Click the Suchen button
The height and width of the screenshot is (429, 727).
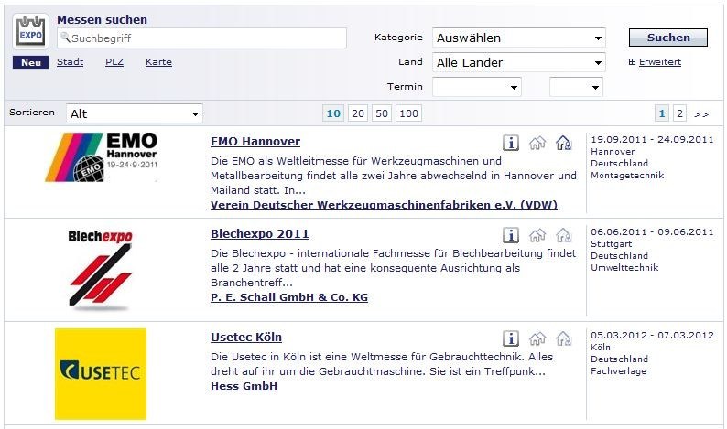(668, 38)
